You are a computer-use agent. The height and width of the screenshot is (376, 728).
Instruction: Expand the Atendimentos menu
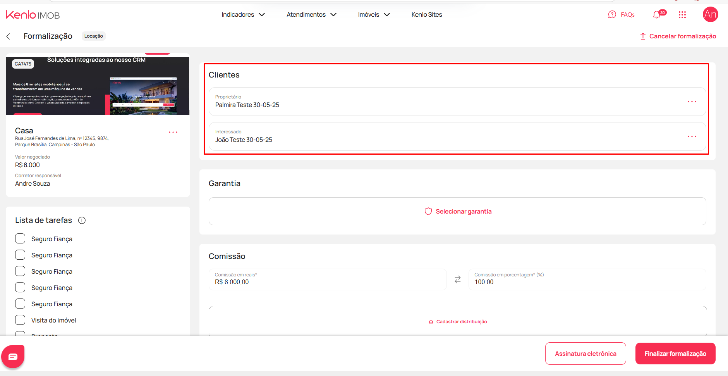tap(311, 15)
